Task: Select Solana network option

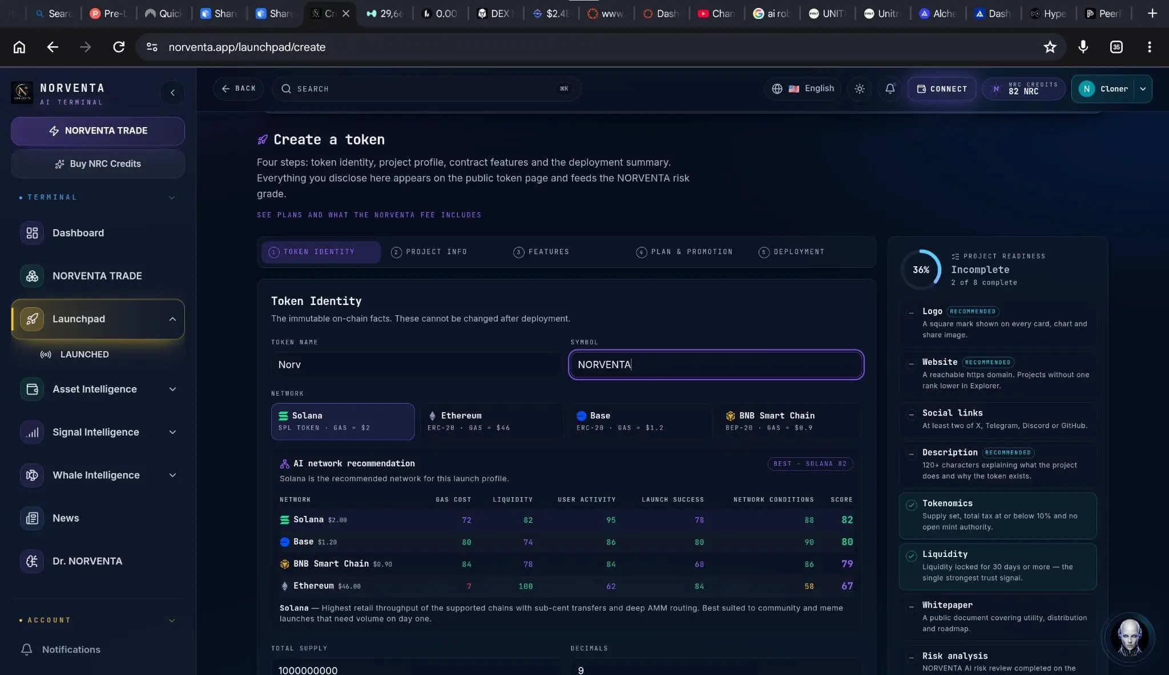Action: [342, 421]
